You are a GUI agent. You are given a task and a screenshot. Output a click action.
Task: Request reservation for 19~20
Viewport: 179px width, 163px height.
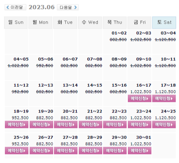(41, 125)
